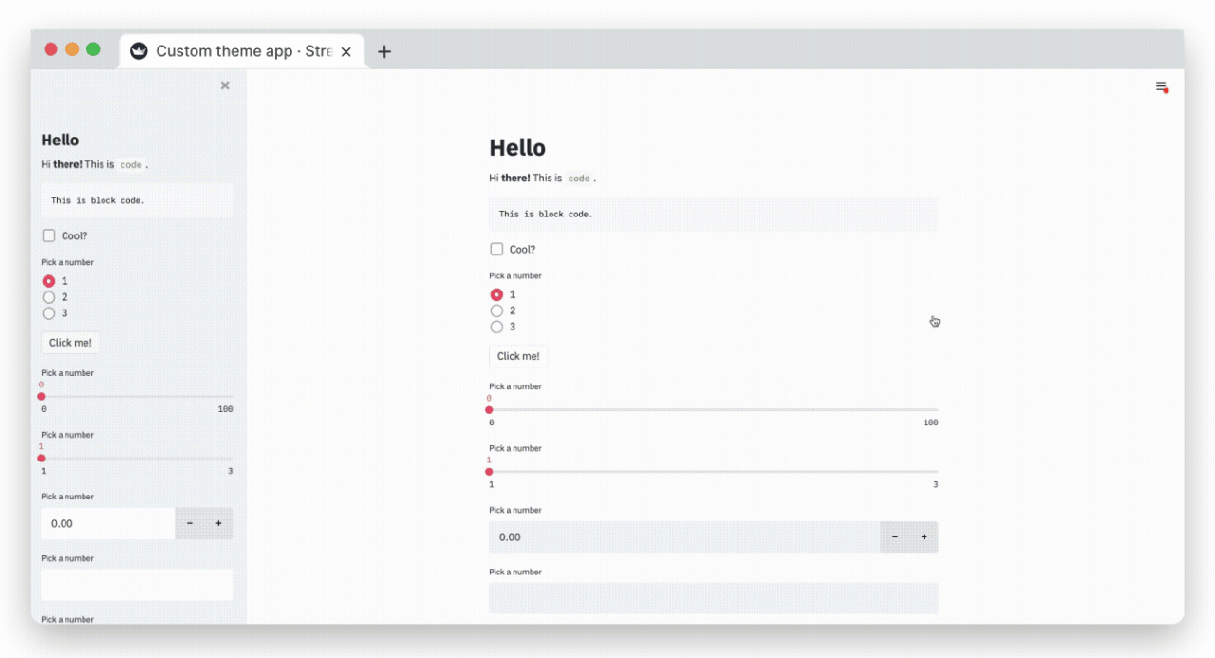
Task: Close the sidebar with the X icon
Action: 225,85
